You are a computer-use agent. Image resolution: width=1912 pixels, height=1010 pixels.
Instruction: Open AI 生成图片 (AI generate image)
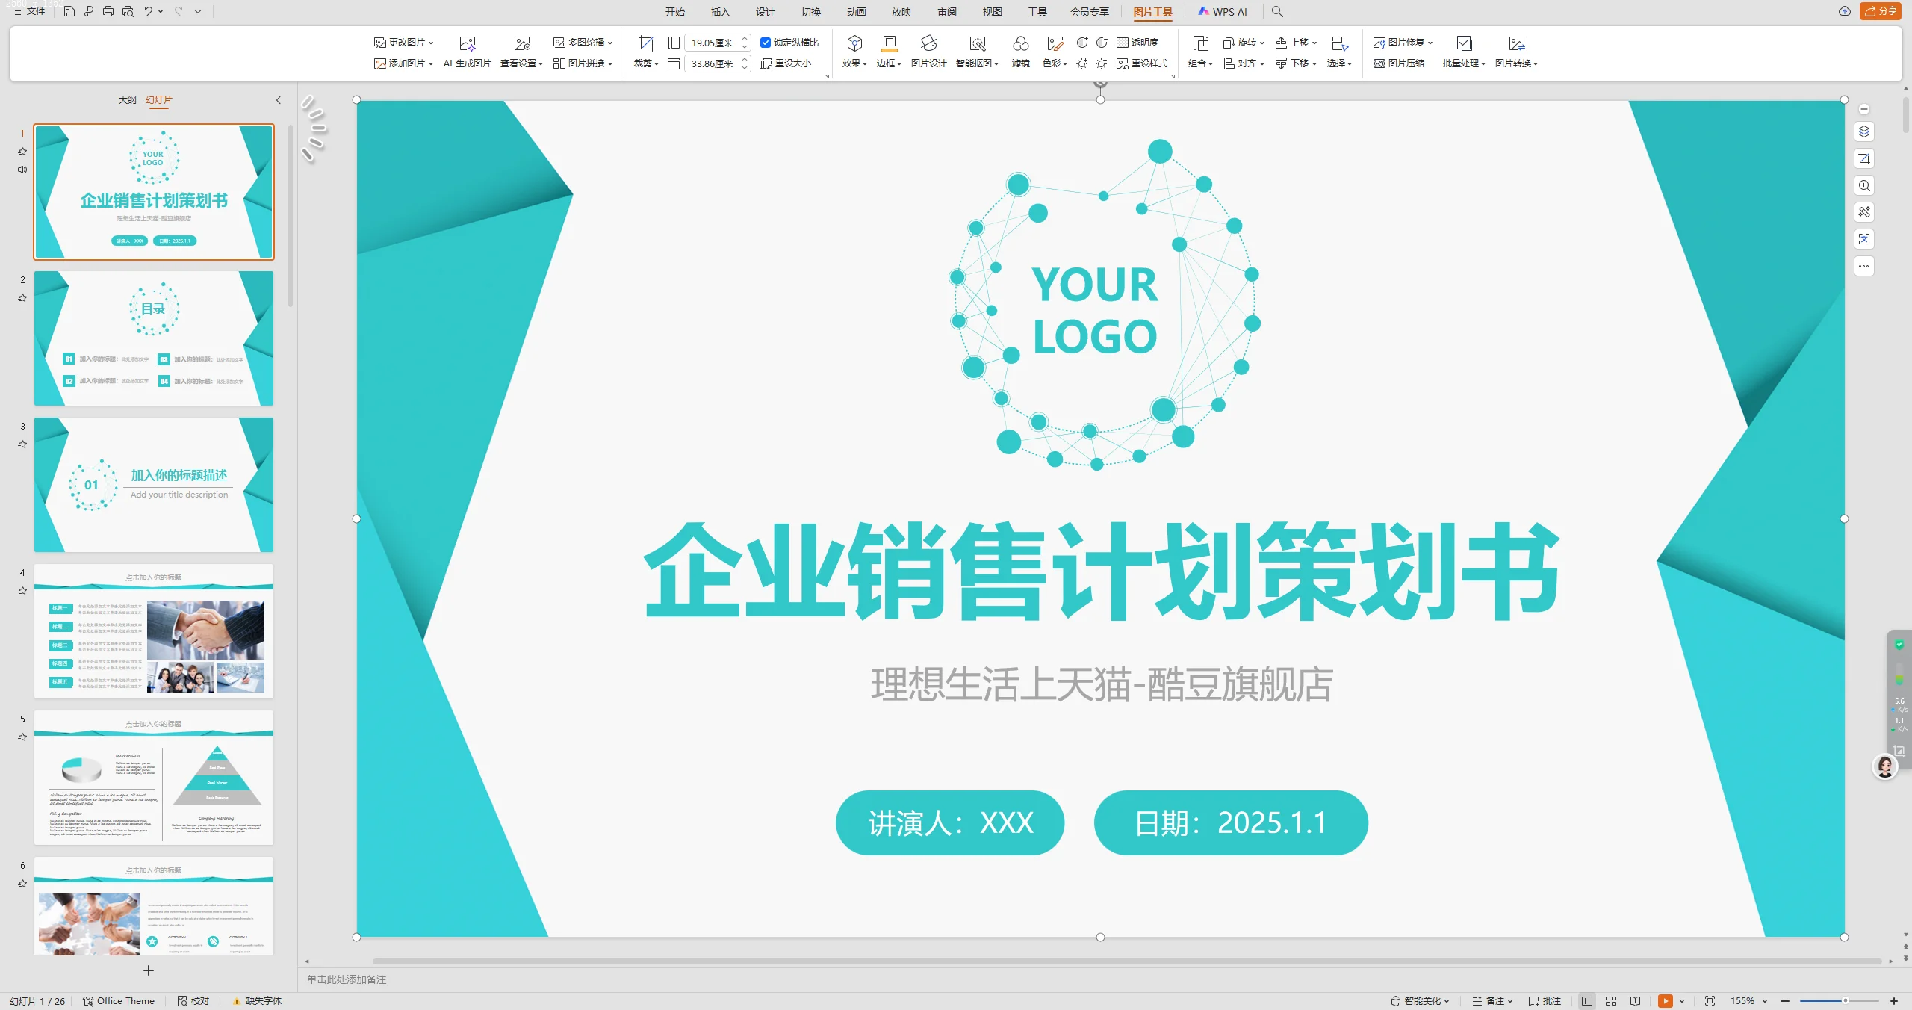tap(468, 52)
